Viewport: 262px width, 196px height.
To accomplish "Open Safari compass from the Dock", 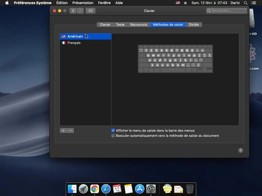I will (x=106, y=189).
